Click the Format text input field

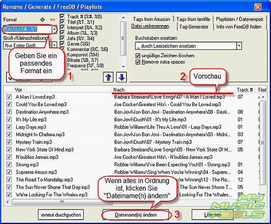(x=28, y=29)
